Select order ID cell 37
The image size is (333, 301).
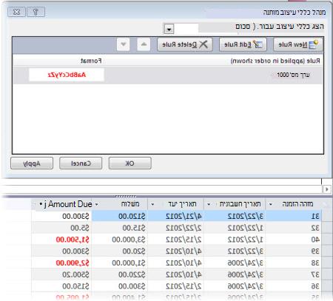[294, 274]
